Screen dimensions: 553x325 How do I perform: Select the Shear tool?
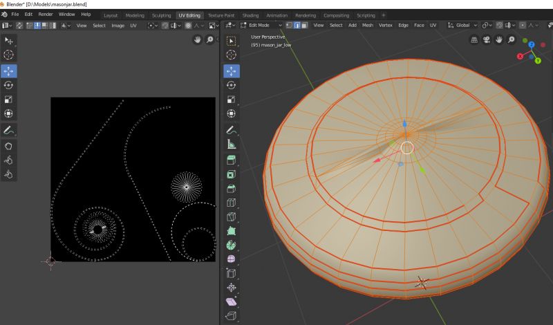click(x=232, y=301)
